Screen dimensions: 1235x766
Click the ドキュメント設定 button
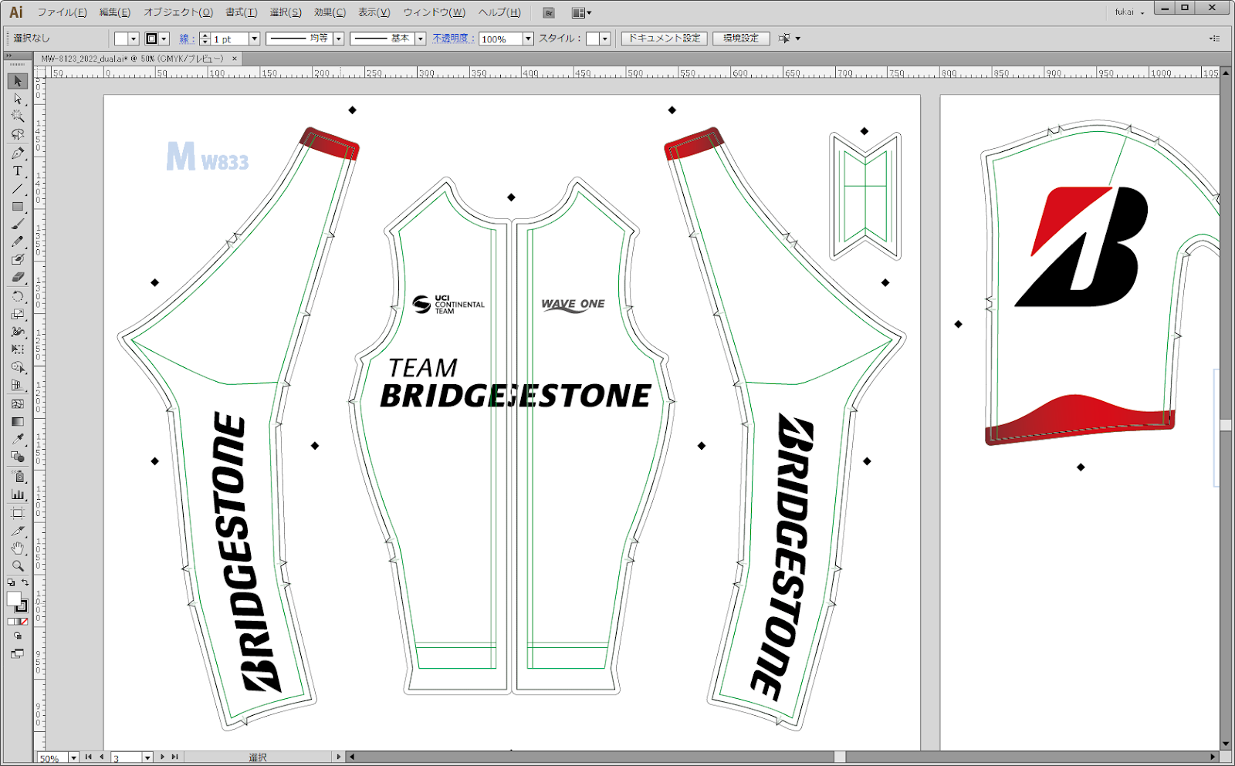click(x=665, y=38)
